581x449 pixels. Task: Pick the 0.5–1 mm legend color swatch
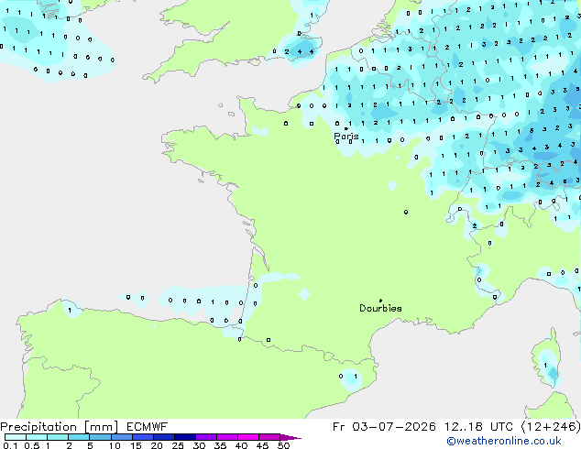click(x=37, y=437)
